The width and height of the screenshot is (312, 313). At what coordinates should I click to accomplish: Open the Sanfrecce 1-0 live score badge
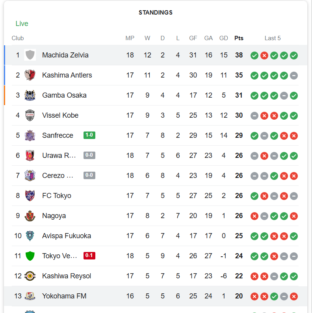point(89,135)
